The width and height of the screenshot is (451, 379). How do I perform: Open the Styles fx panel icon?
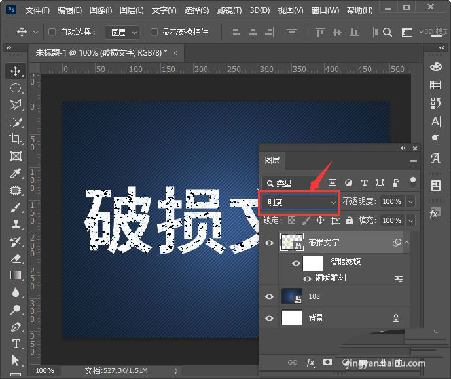click(x=435, y=214)
